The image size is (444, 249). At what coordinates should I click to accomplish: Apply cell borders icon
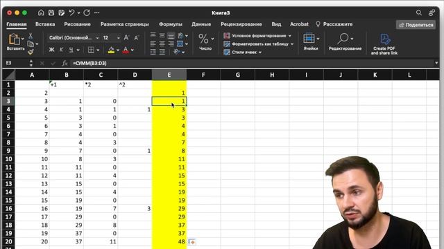[91, 50]
